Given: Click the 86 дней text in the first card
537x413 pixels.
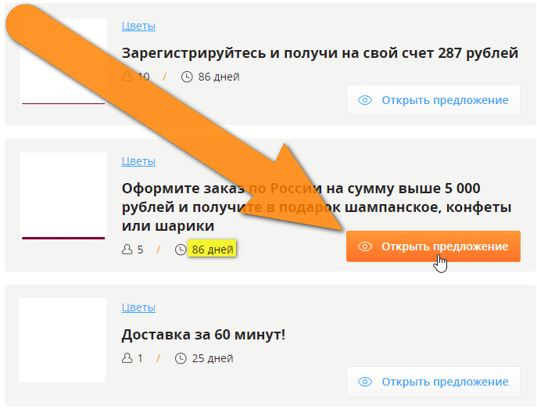Looking at the screenshot, I should pos(219,77).
